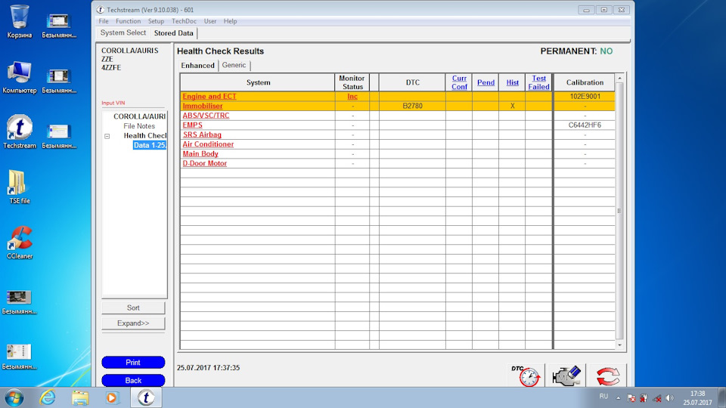
Task: Select the Generic tab
Action: (x=234, y=65)
